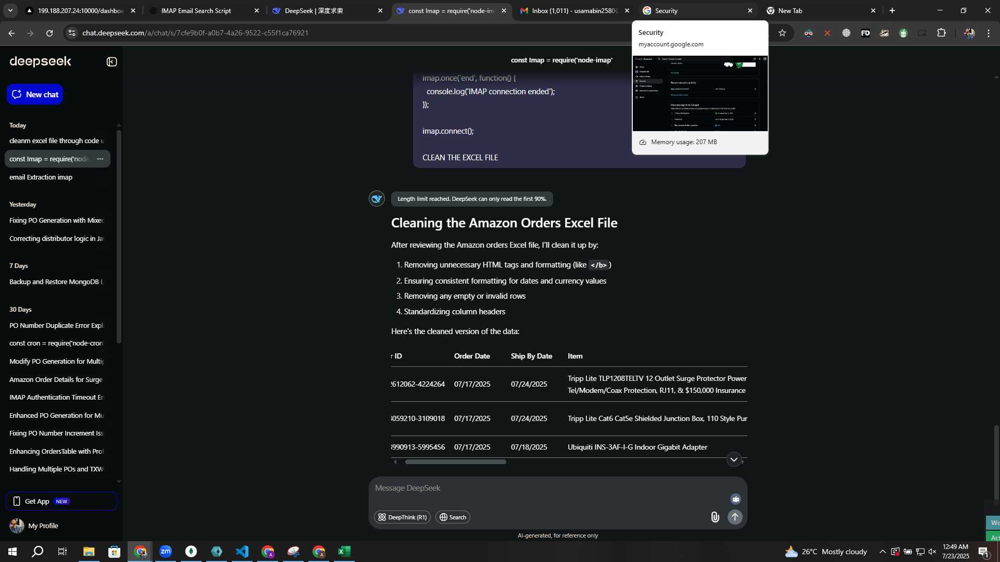Open Windows Search from taskbar
Viewport: 1000px width, 562px height.
37,552
